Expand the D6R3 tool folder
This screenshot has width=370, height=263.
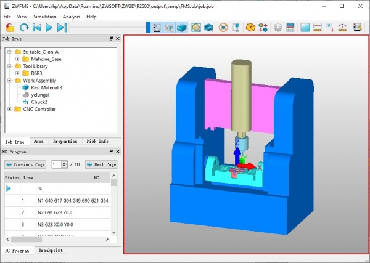(18, 73)
